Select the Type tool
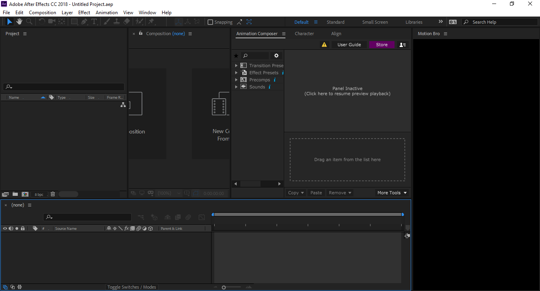Screen dimensions: 540x291 94,22
